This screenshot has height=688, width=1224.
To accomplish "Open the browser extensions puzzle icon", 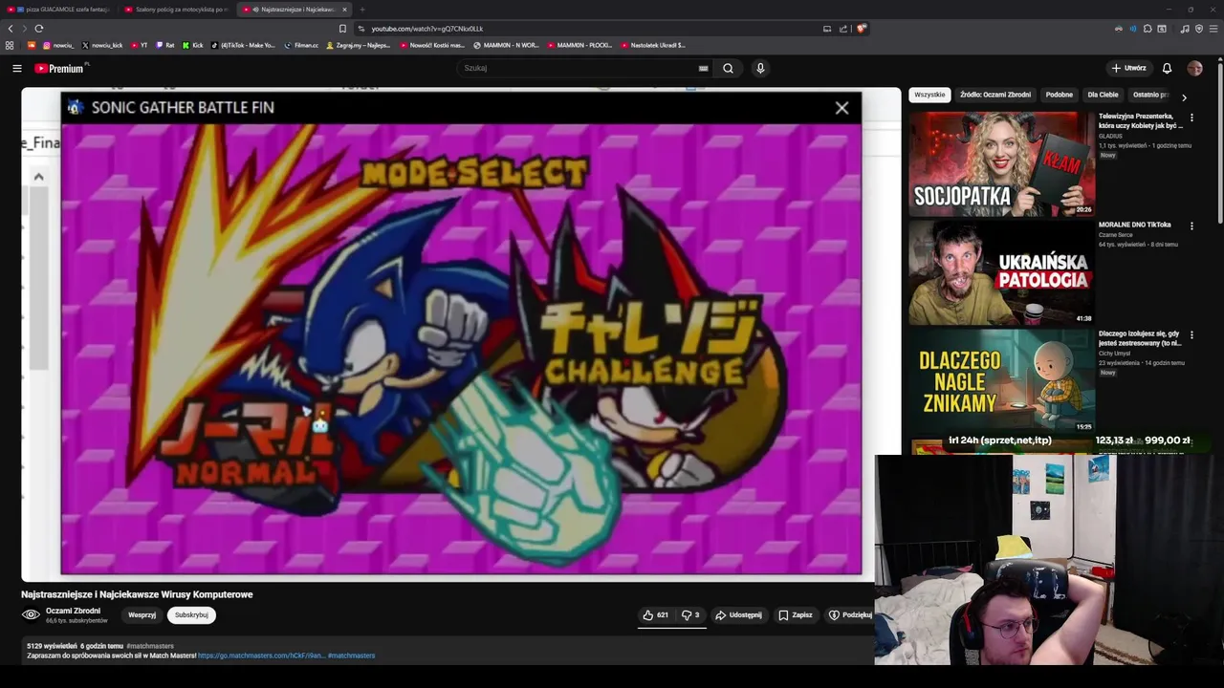I will pos(1147,29).
